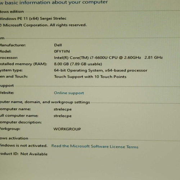Click the 64-bit Operating System value
This screenshot has height=180, width=180.
(100, 70)
